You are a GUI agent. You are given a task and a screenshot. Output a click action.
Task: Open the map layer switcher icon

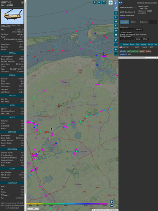(x=111, y=2)
